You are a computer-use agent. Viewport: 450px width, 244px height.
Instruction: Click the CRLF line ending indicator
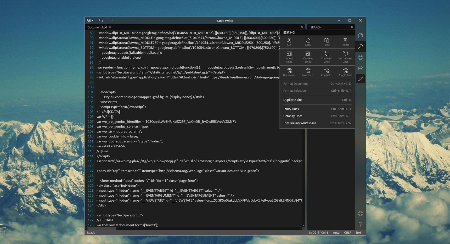[x=347, y=233]
